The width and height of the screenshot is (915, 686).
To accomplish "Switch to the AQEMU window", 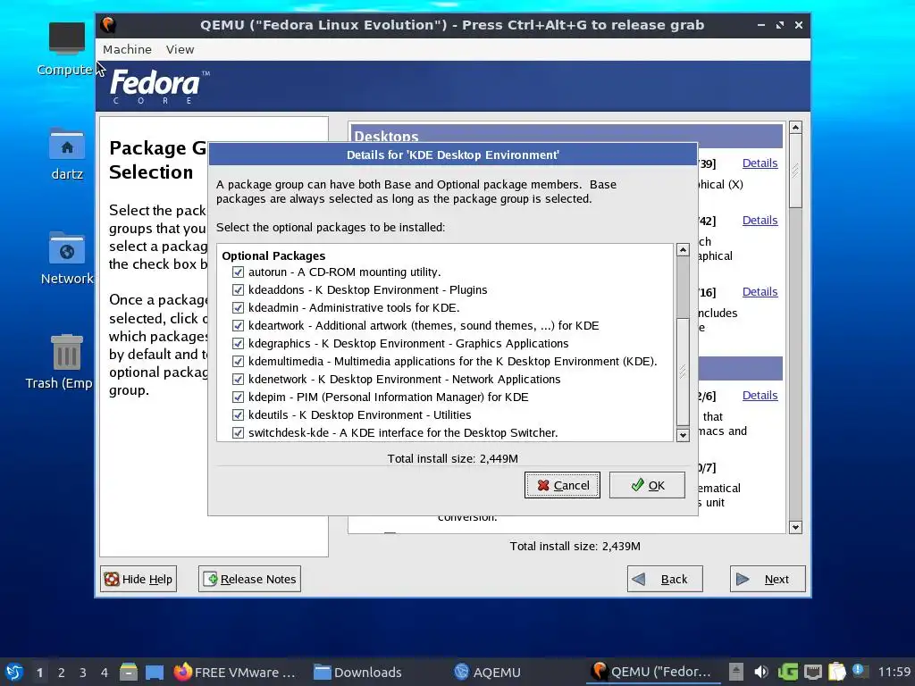I will (x=488, y=672).
